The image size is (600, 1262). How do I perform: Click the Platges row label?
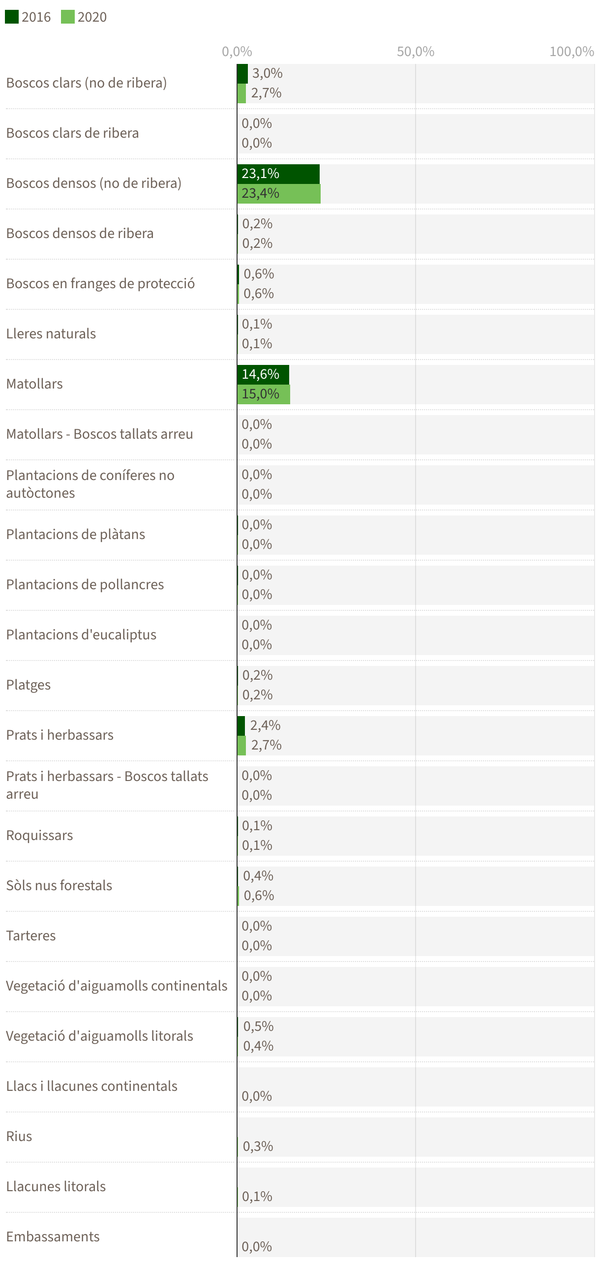(x=29, y=685)
